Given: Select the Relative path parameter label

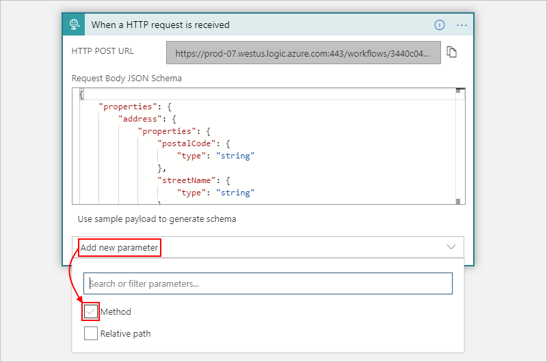Looking at the screenshot, I should pos(125,334).
